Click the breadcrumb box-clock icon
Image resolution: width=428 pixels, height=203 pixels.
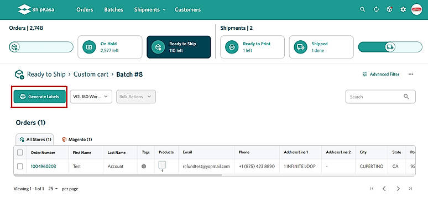pos(19,74)
